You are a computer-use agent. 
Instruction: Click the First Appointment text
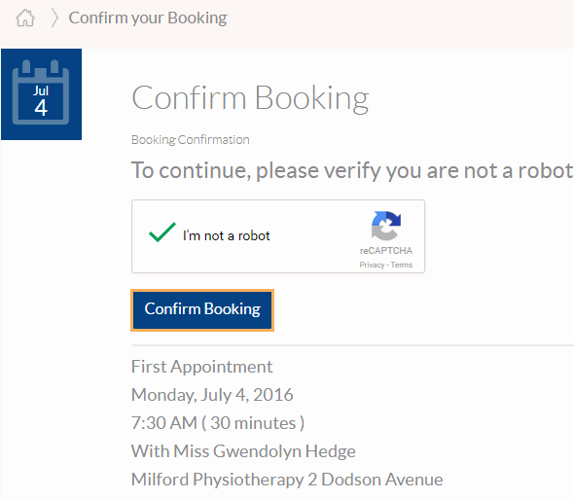pyautogui.click(x=201, y=367)
